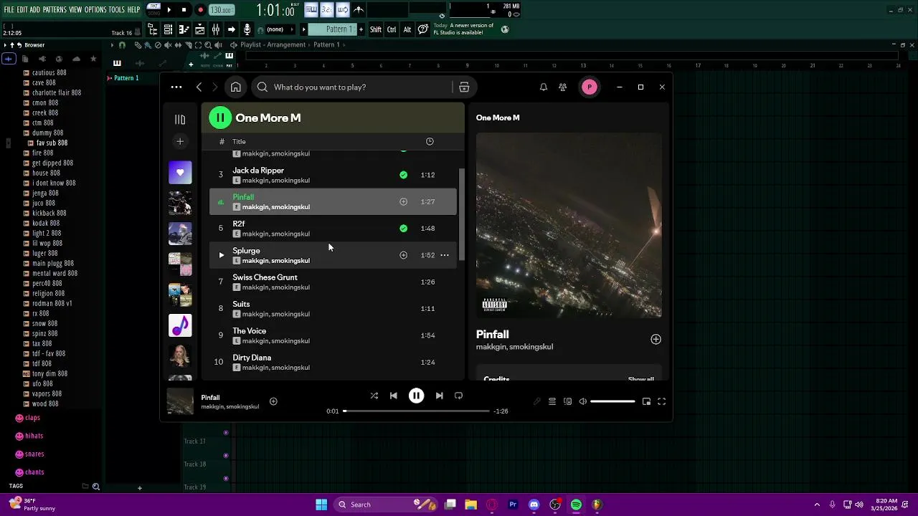Open the Spotify profile avatar menu
918x516 pixels.
coord(589,87)
